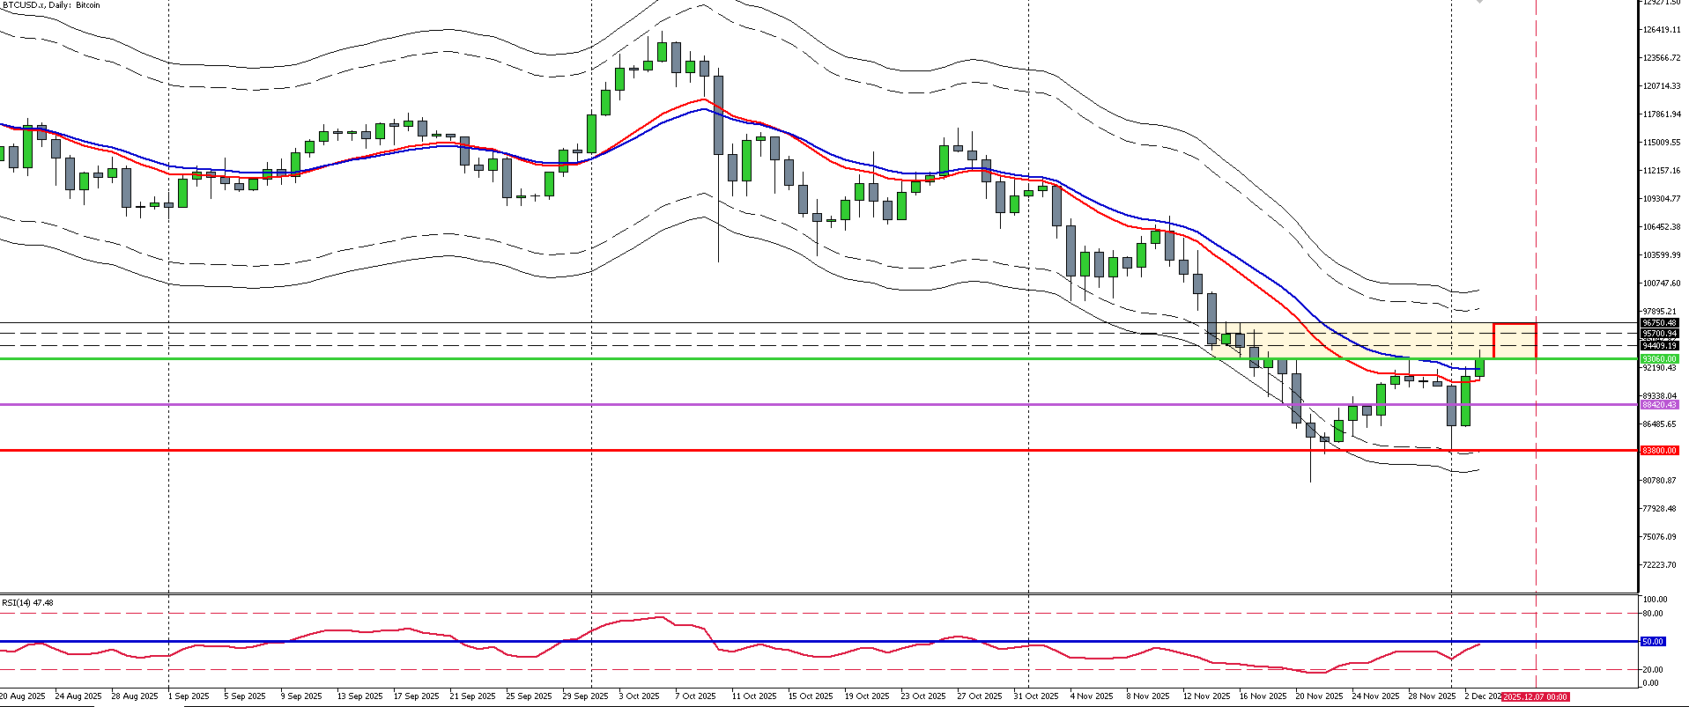Select the purple 88420.43 horizontal line label
This screenshot has height=707, width=1689.
pos(1659,405)
